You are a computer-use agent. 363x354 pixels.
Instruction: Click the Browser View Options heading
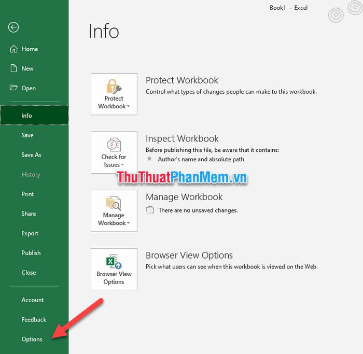coord(189,255)
